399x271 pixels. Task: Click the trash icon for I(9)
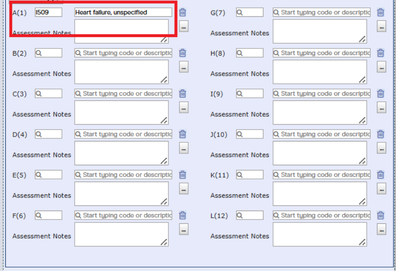381,93
